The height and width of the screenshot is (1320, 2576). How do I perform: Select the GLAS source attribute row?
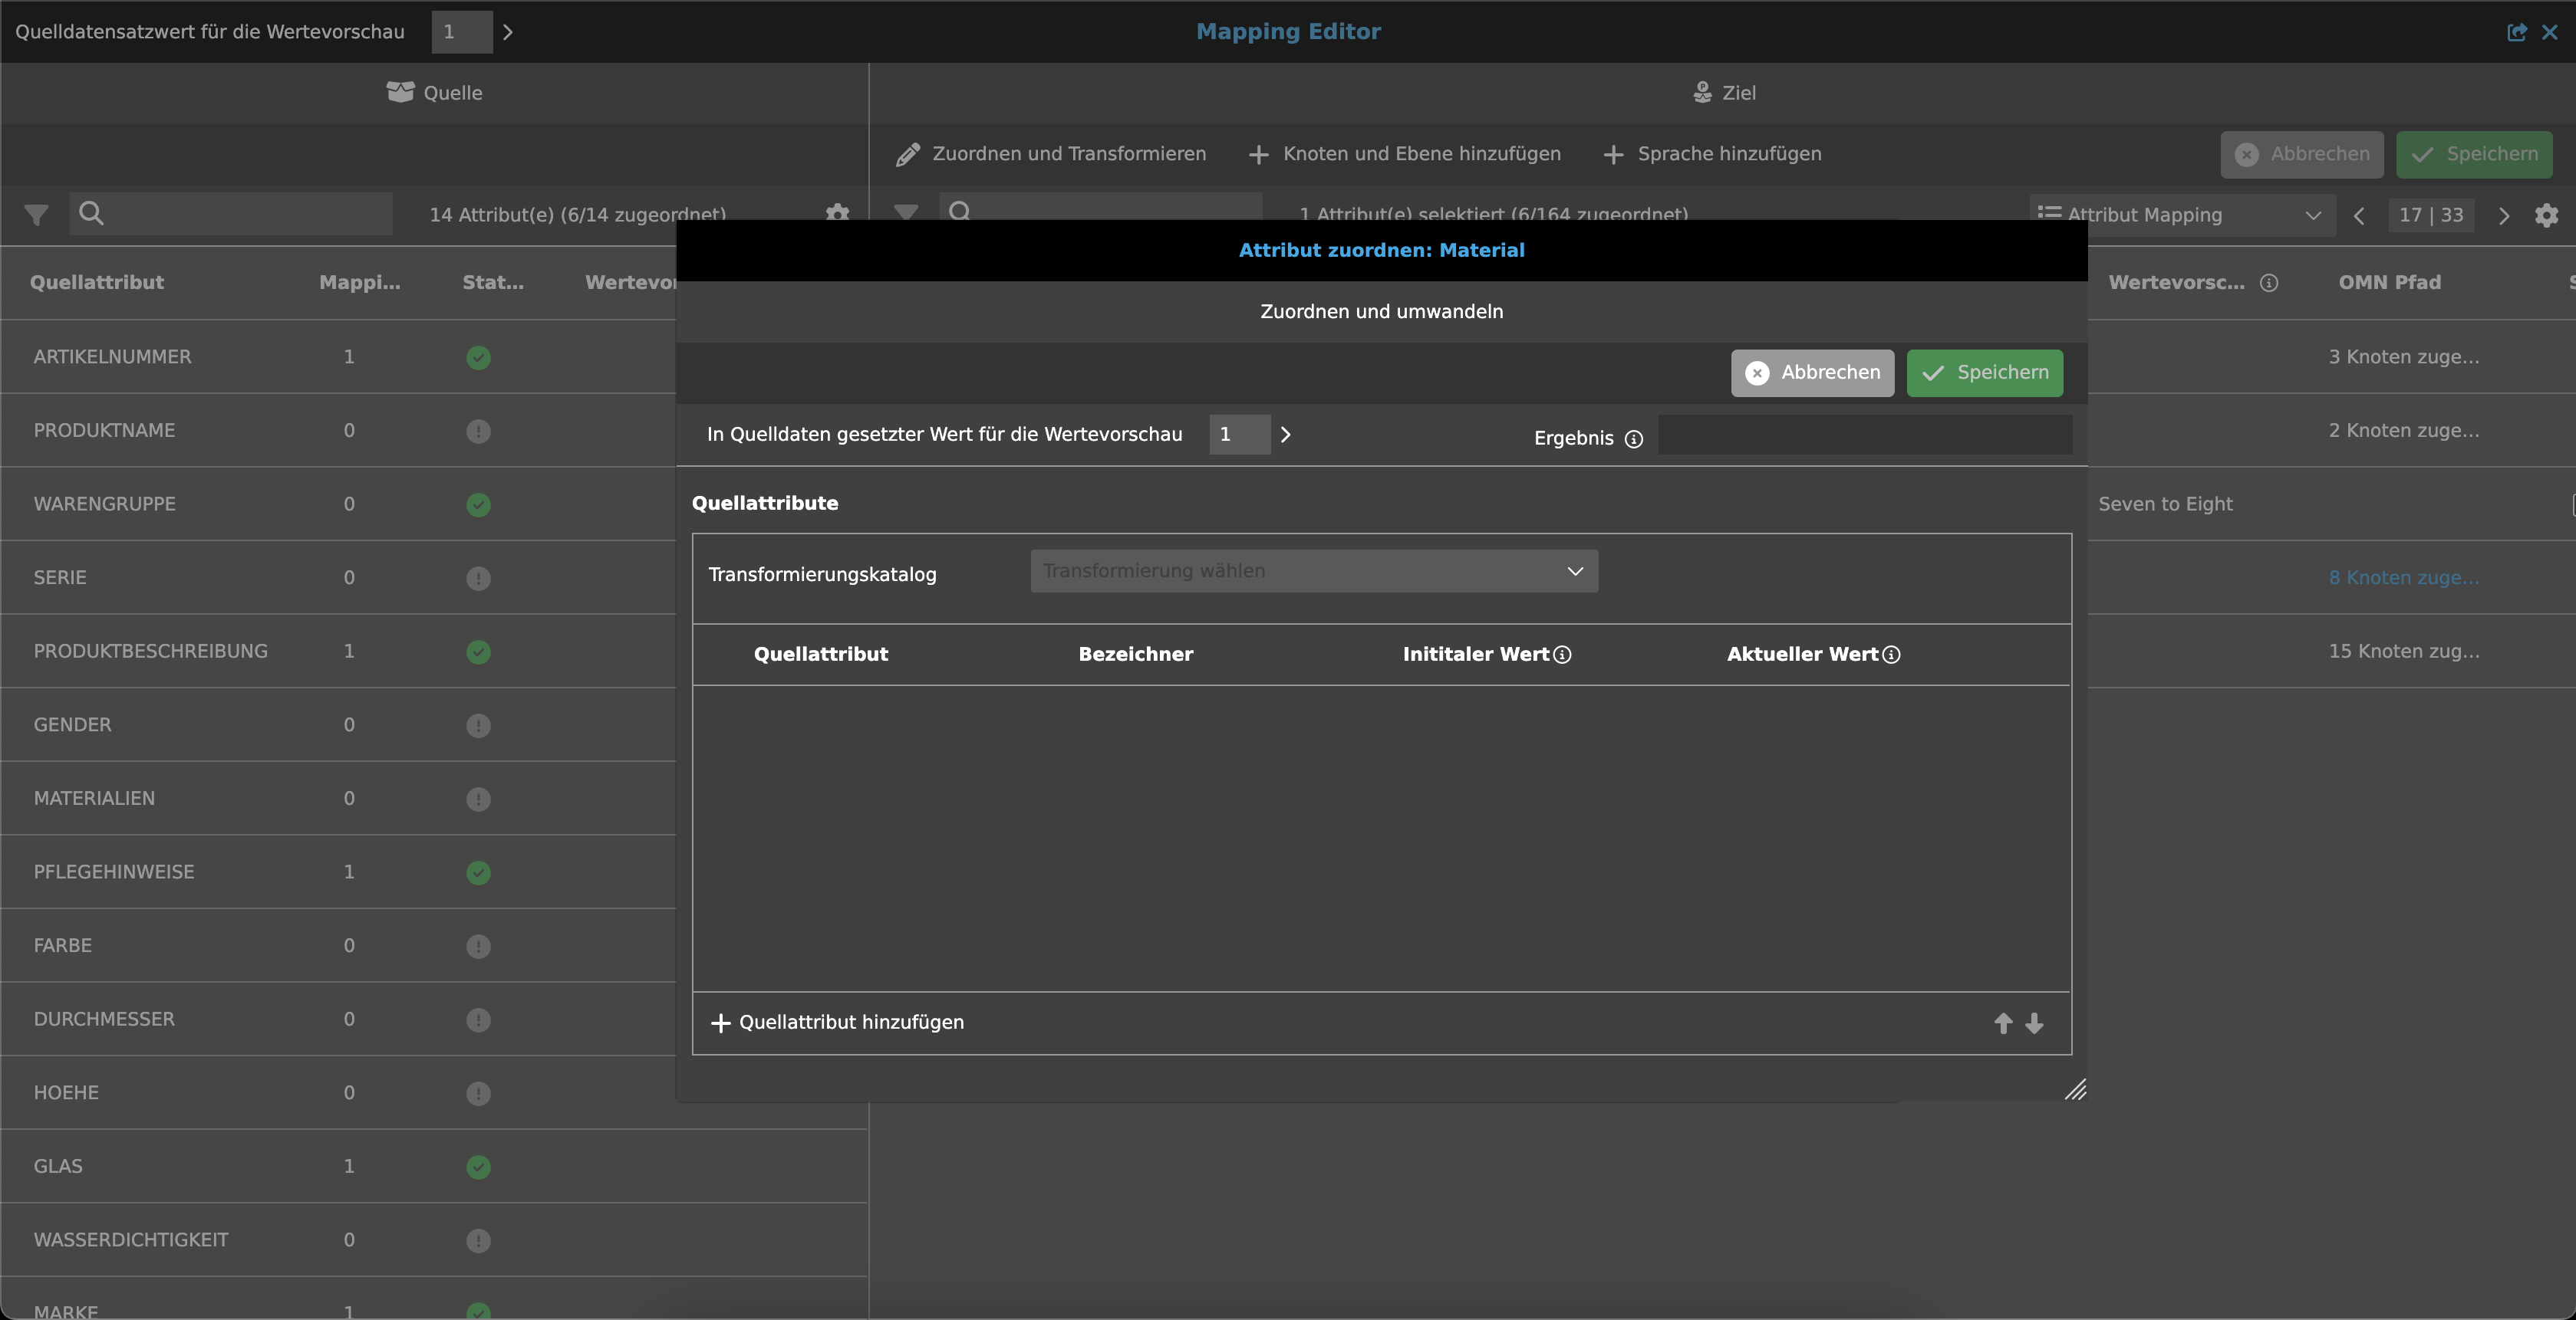point(58,1166)
